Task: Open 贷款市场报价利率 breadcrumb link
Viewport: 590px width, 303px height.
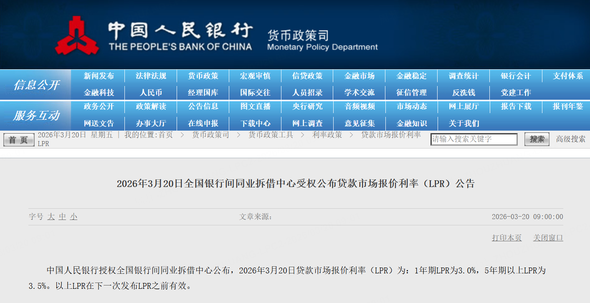Action: click(391, 135)
